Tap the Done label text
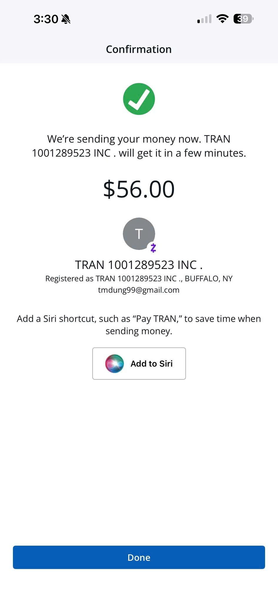Viewport: 278px width, 604px height. point(139,557)
